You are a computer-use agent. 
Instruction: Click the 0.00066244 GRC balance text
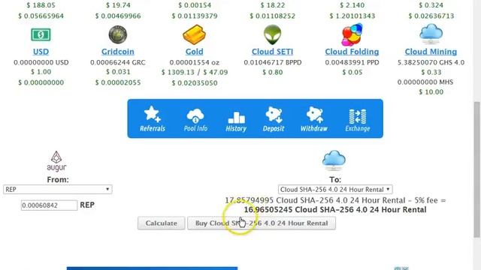118,62
